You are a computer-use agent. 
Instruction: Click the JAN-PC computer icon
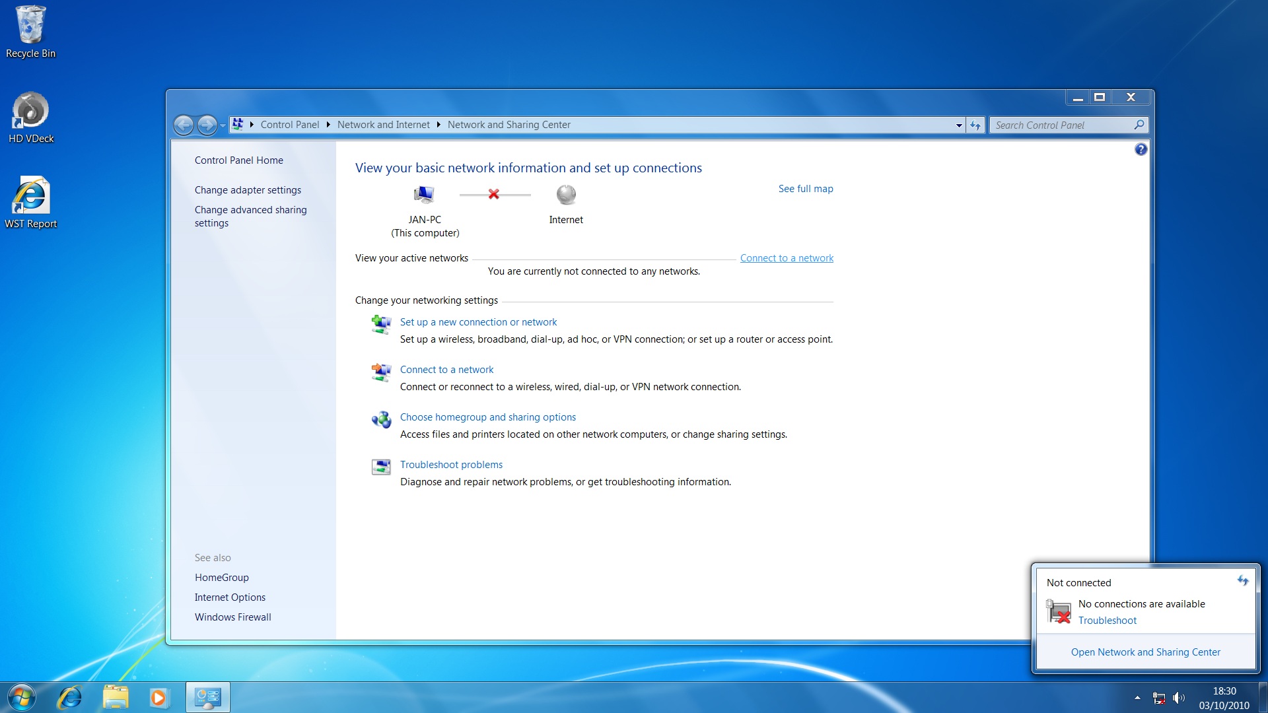click(x=424, y=194)
